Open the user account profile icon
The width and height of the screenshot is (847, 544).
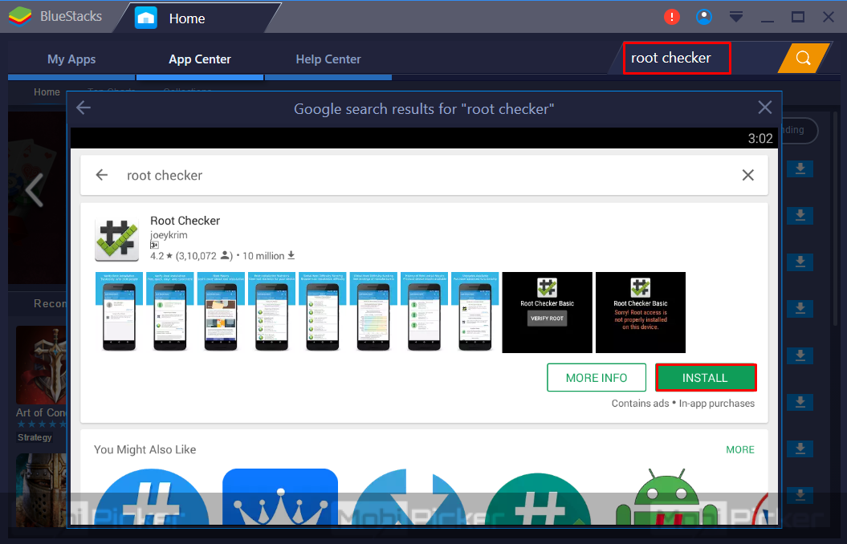click(x=704, y=18)
